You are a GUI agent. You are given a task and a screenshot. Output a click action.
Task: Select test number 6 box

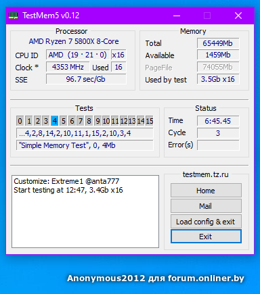pos(72,121)
